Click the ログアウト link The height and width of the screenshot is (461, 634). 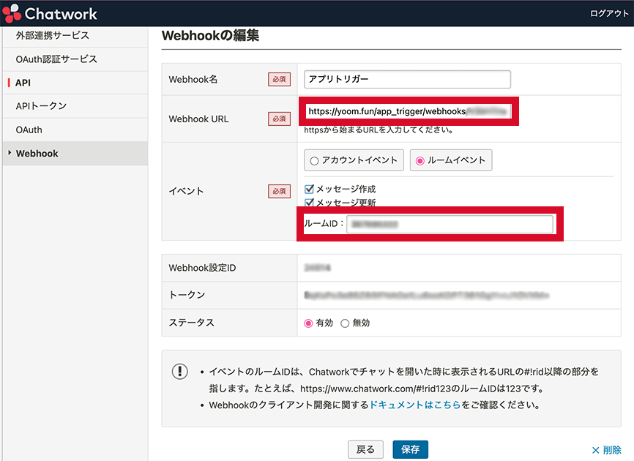609,13
